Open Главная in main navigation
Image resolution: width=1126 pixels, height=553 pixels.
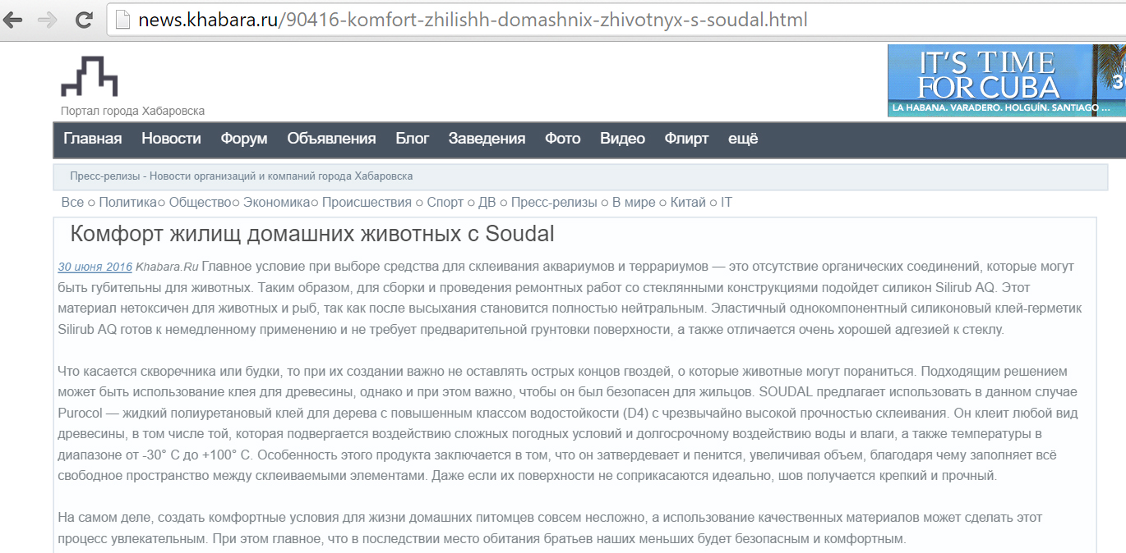(93, 139)
